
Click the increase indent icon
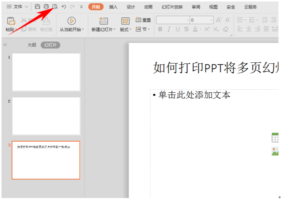tap(273, 20)
